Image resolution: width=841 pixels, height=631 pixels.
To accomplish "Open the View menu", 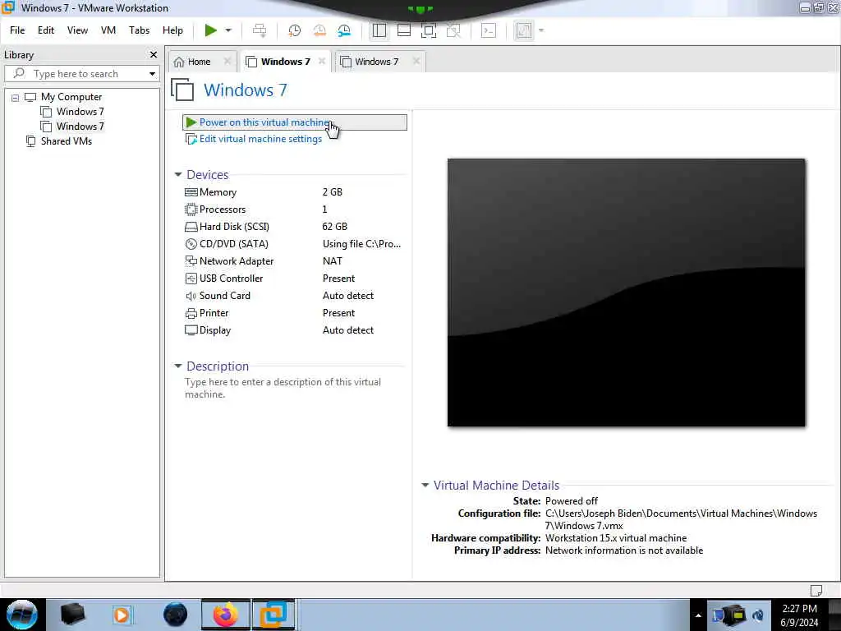I will coord(77,30).
